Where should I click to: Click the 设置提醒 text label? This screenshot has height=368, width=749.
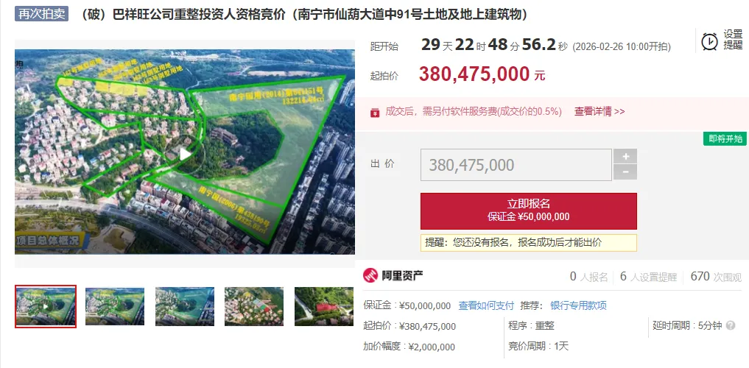coord(733,40)
